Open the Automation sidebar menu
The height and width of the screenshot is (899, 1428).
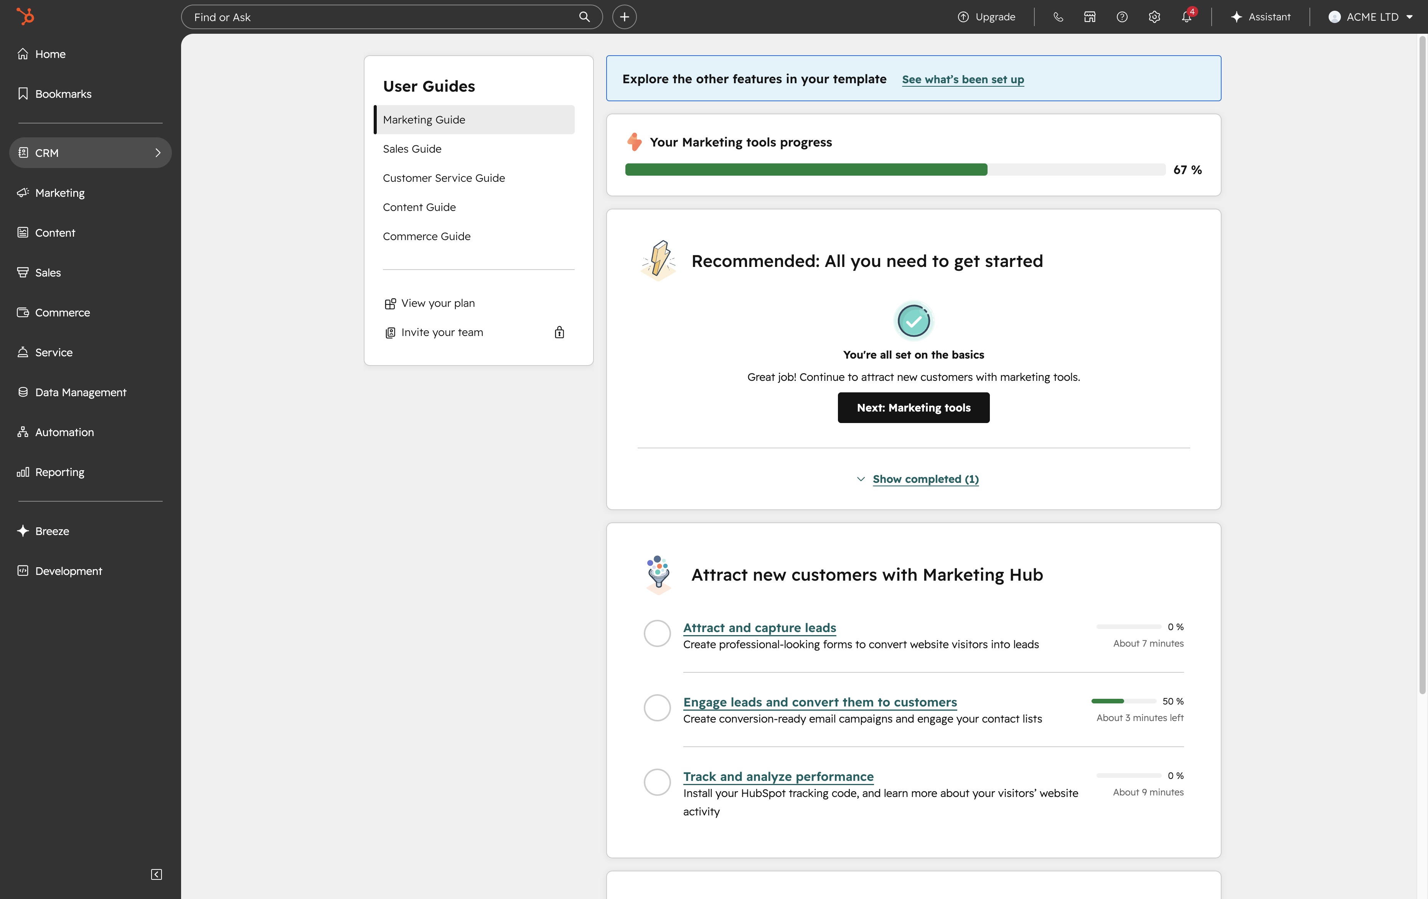90,432
